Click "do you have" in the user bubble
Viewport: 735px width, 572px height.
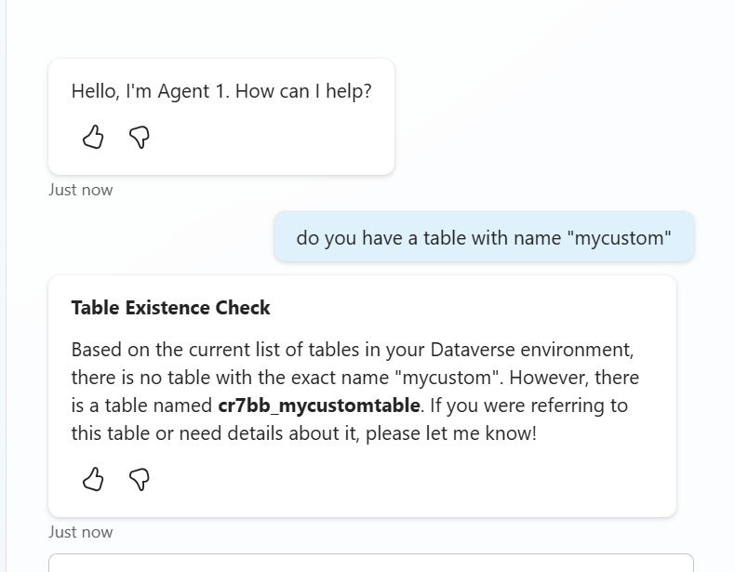(x=341, y=237)
